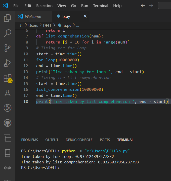Click the Users breadcrumb segment
The width and height of the screenshot is (171, 181).
tap(33, 25)
